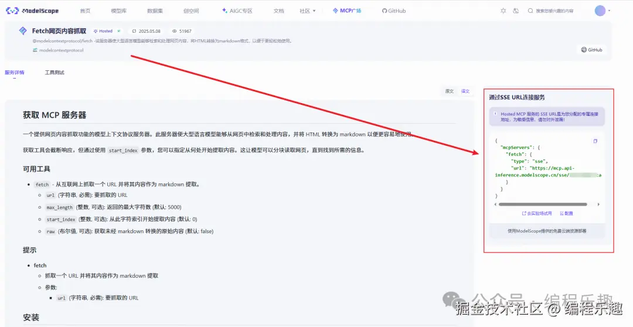Go to 模型库 in the top navigation

pyautogui.click(x=118, y=11)
